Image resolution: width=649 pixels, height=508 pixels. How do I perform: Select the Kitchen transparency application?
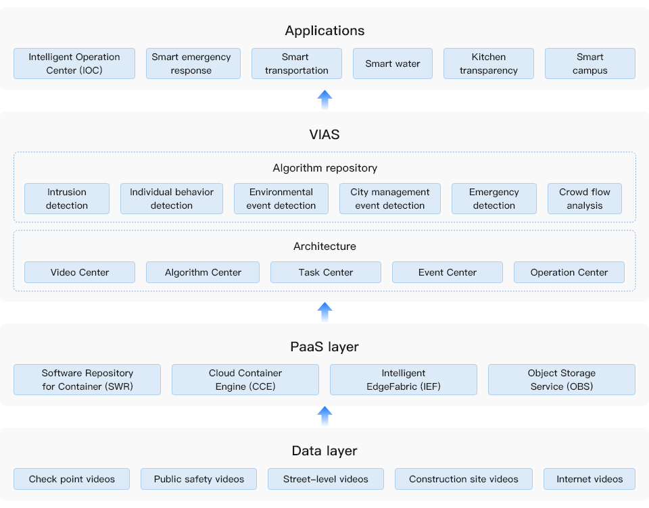pyautogui.click(x=488, y=63)
